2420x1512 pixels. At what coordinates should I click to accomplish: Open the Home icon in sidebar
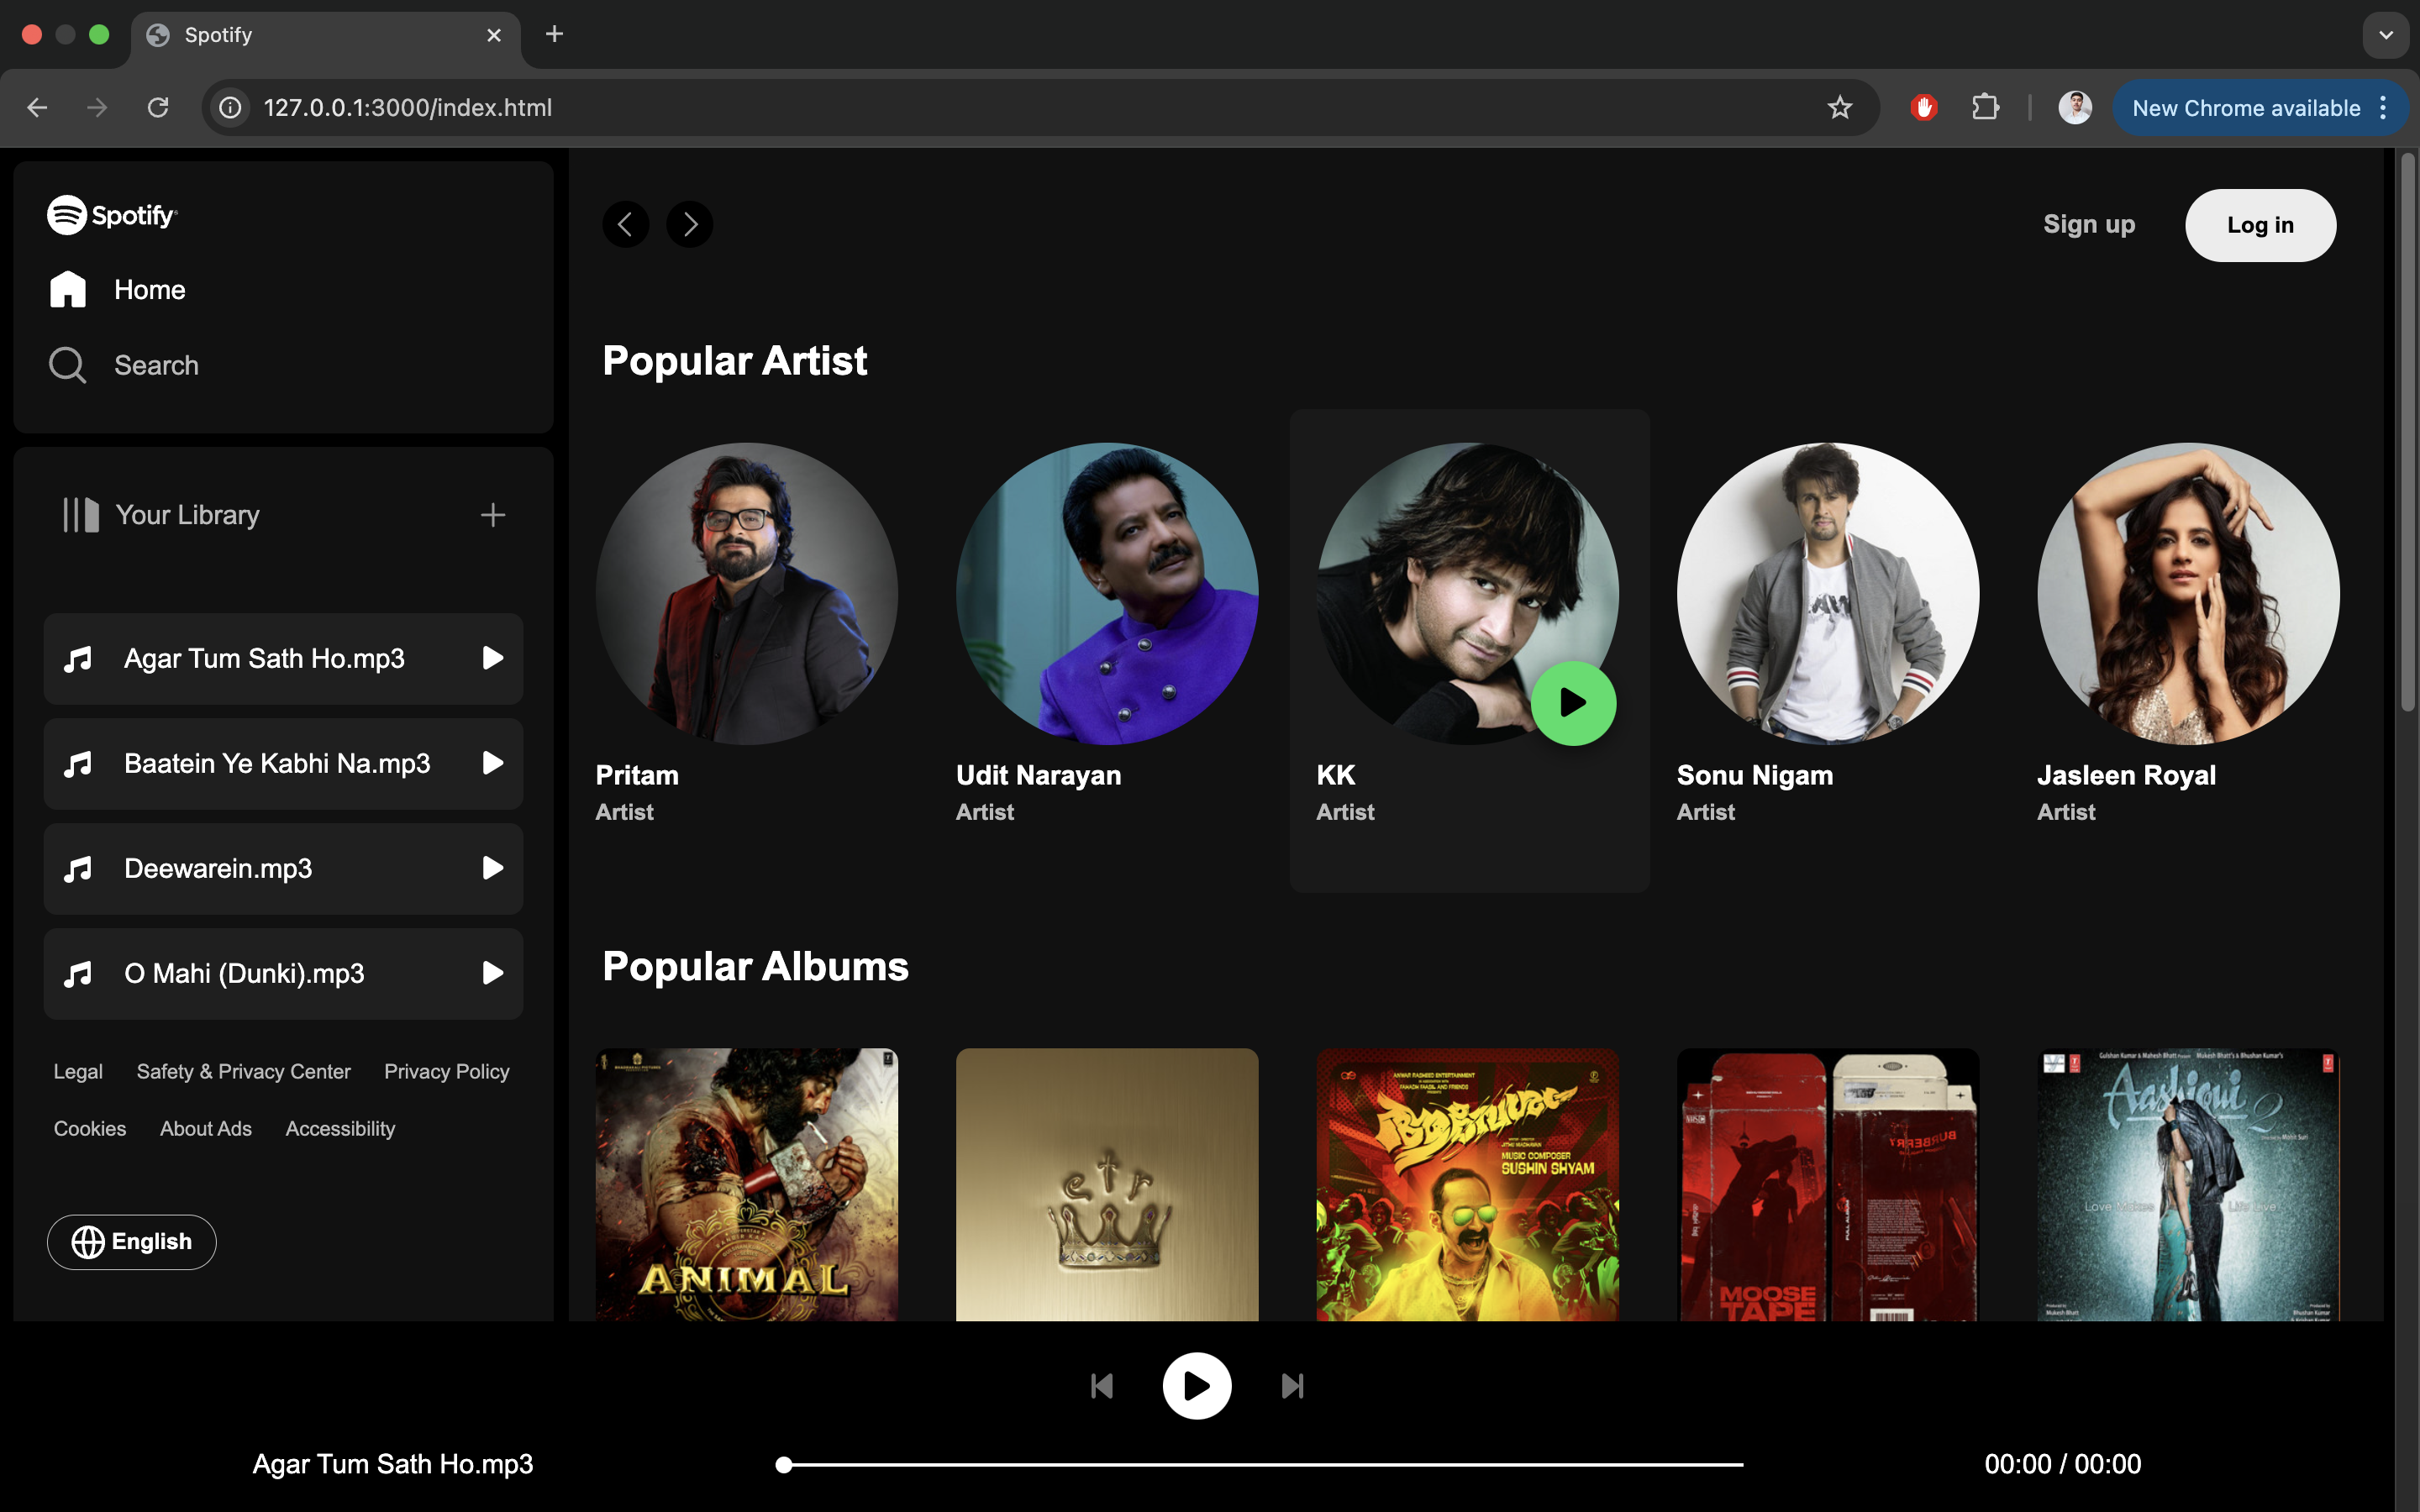click(x=68, y=289)
